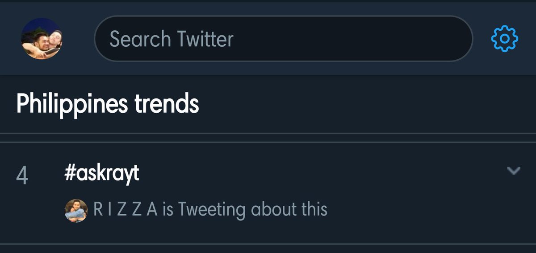536x253 pixels.
Task: Open the trend row ranked fourth
Action: click(268, 193)
